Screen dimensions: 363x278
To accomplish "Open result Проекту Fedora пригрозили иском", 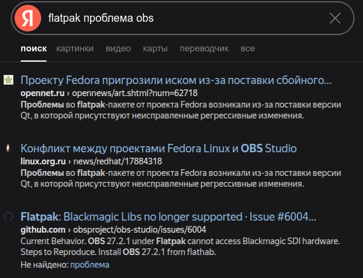I will [x=176, y=80].
